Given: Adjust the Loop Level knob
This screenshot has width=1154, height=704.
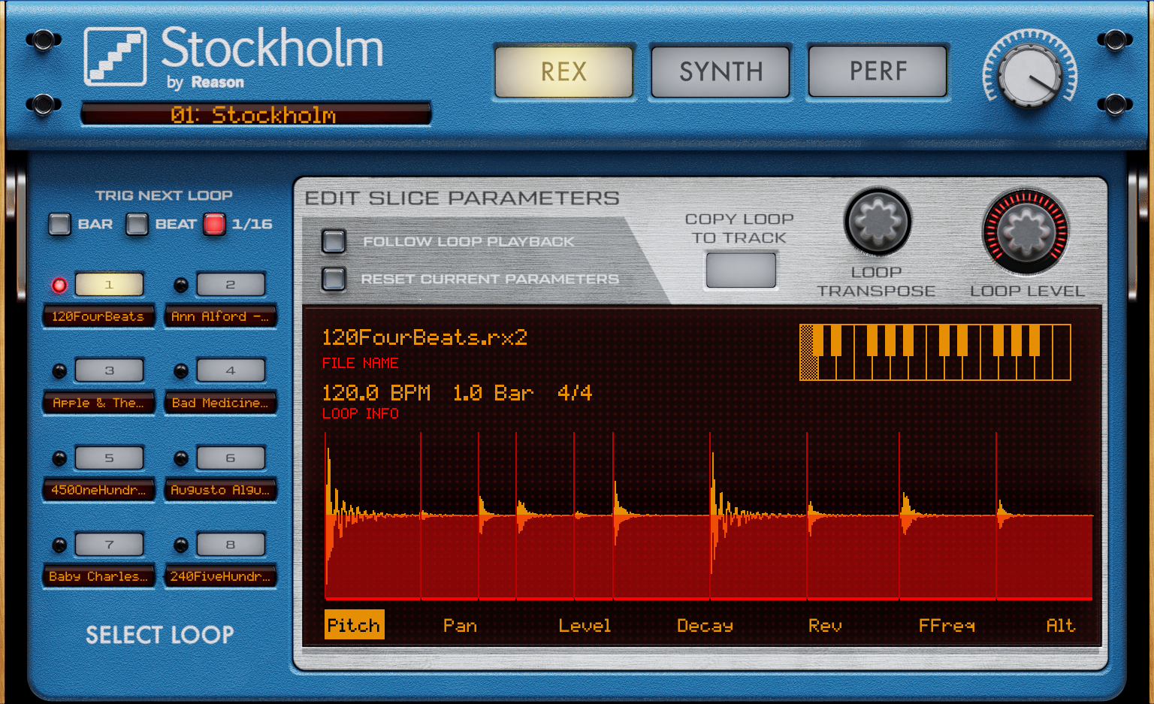Looking at the screenshot, I should (x=1026, y=231).
